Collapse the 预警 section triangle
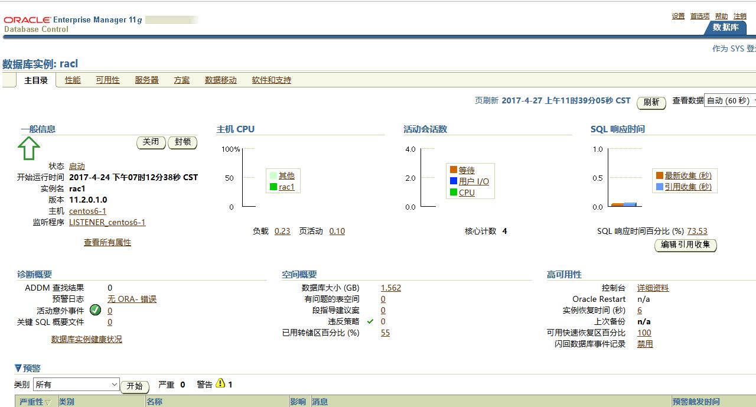 click(18, 368)
